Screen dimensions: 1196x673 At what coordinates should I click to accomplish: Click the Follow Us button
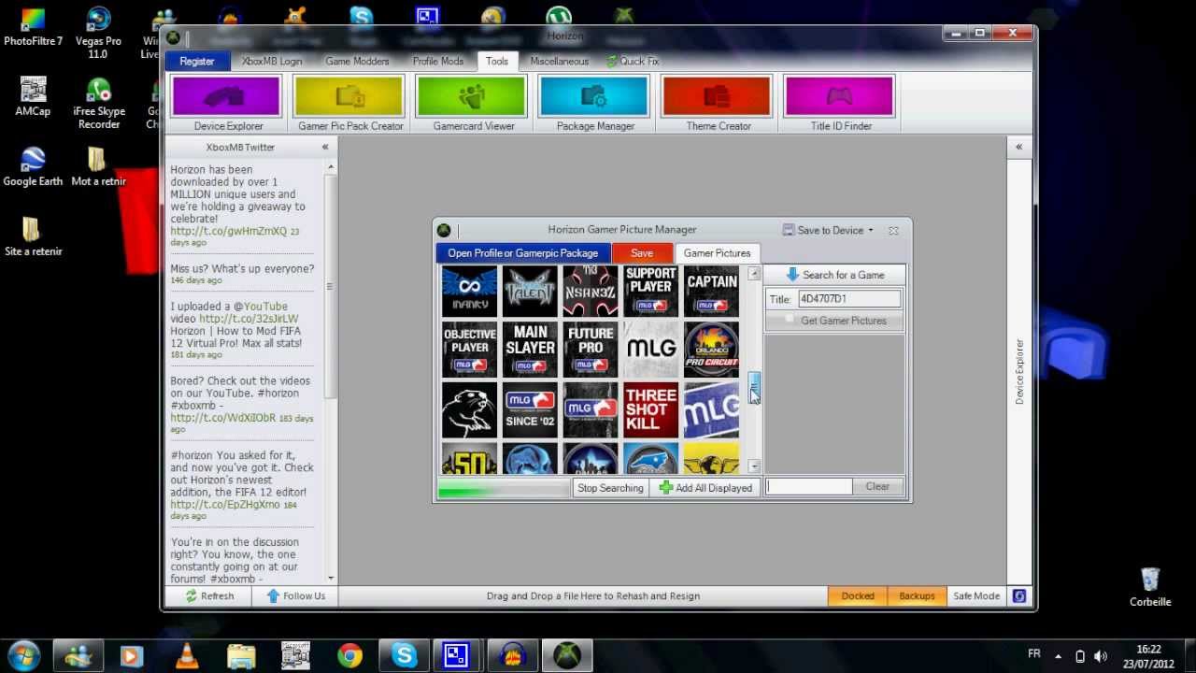click(x=295, y=595)
